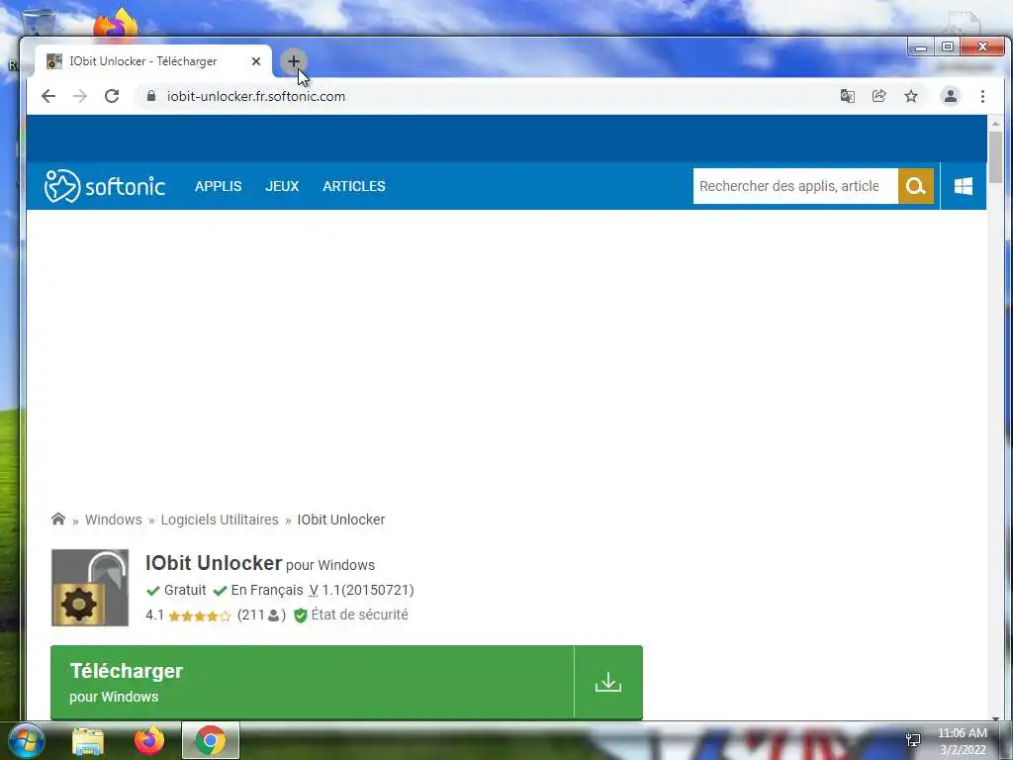This screenshot has height=760, width=1013.
Task: Open Windows Explorer from taskbar
Action: tap(88, 740)
